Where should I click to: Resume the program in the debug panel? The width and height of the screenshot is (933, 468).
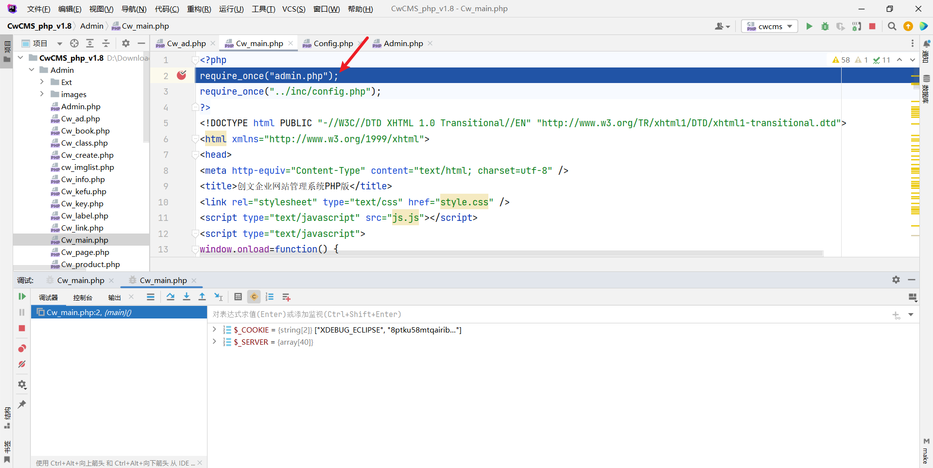coord(22,297)
